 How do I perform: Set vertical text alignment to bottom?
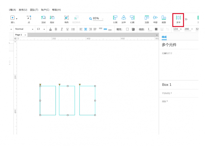click(110, 30)
